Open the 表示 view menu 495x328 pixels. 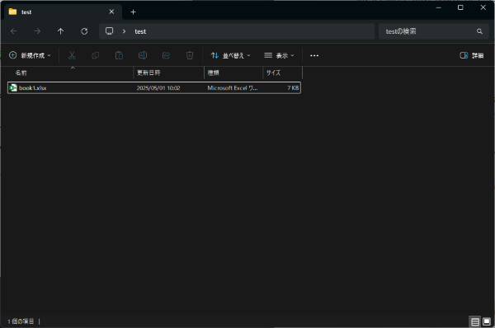point(279,55)
